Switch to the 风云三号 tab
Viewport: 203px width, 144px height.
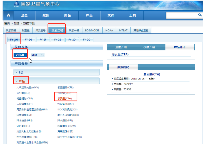[x=40, y=30]
